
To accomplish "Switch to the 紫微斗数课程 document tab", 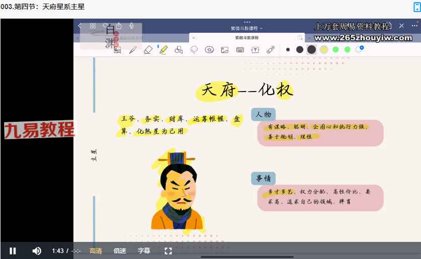I will [246, 38].
